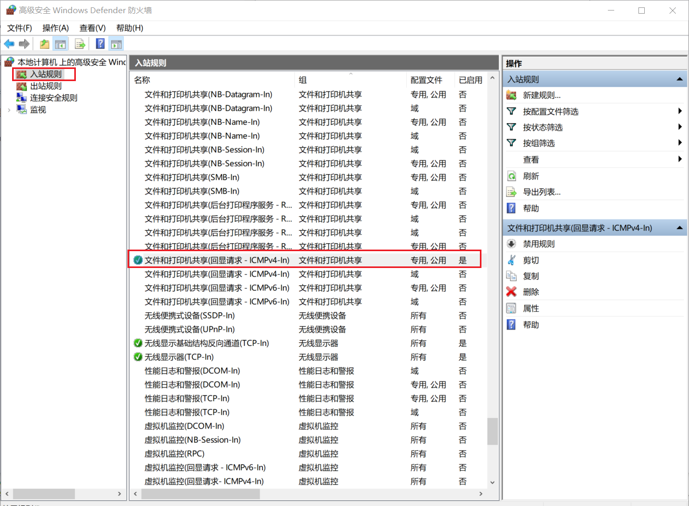Click the vertical scrollbar thumb of the rules list
Image resolution: width=689 pixels, height=506 pixels.
pos(493,431)
